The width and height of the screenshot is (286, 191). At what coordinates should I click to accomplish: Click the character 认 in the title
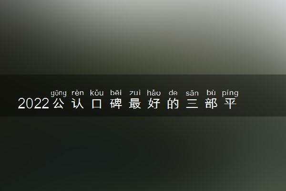(78, 104)
